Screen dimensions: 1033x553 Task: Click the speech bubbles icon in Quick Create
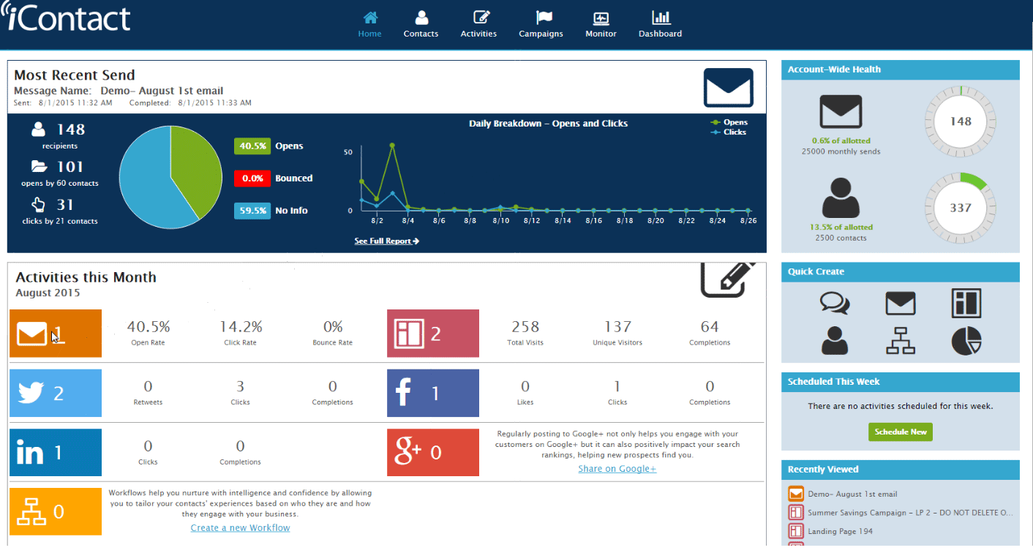coord(835,303)
